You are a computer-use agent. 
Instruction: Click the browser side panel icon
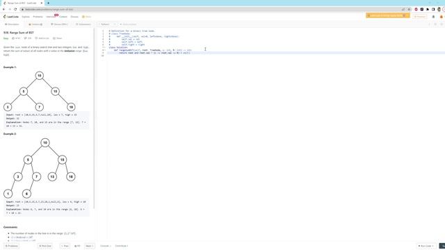coord(433,9)
